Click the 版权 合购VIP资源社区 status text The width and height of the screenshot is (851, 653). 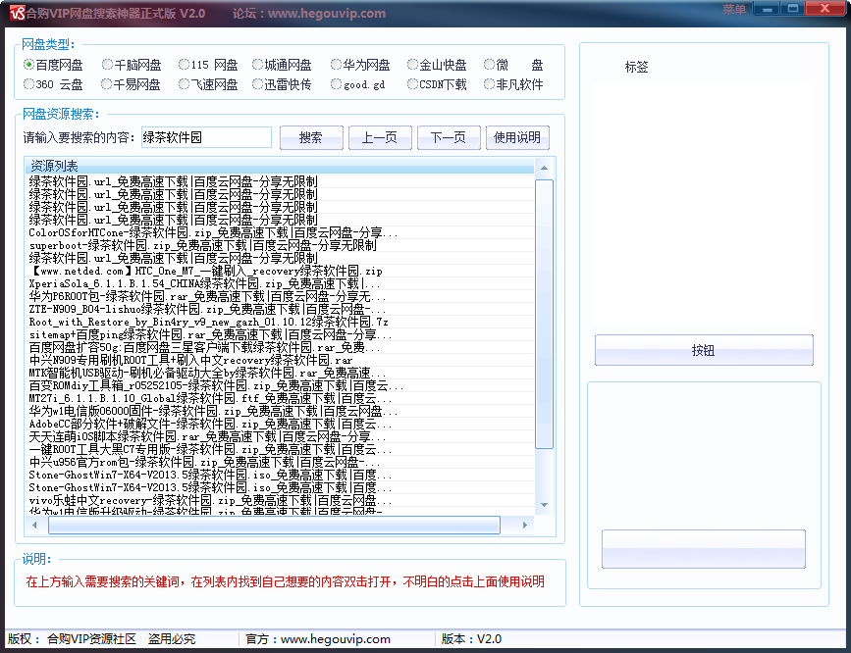click(102, 639)
